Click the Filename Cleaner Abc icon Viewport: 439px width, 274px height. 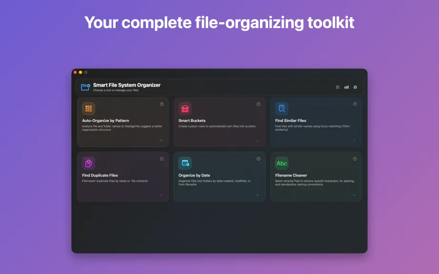[x=282, y=163]
